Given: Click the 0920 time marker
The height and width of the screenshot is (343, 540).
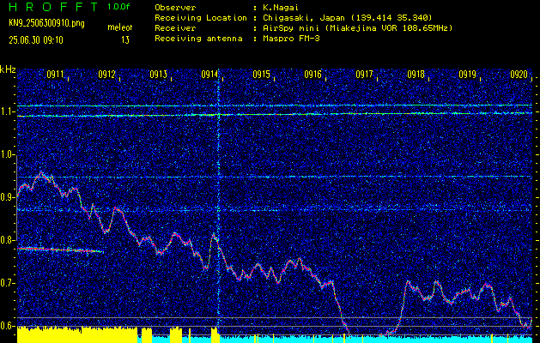Looking at the screenshot, I should click(x=519, y=75).
